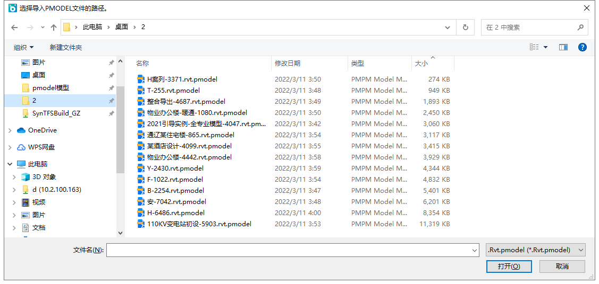Click the 打开 button
Image resolution: width=599 pixels, height=284 pixels.
509,266
